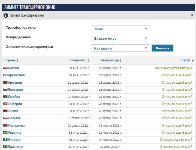Open the Мальдивы country link

pyautogui.click(x=16, y=126)
